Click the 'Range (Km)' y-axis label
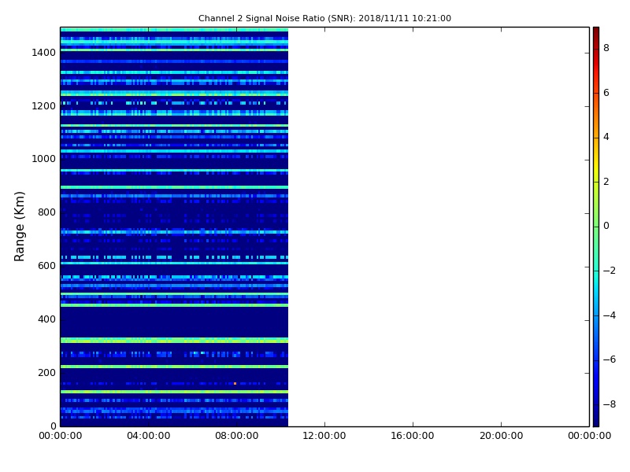 point(19,227)
